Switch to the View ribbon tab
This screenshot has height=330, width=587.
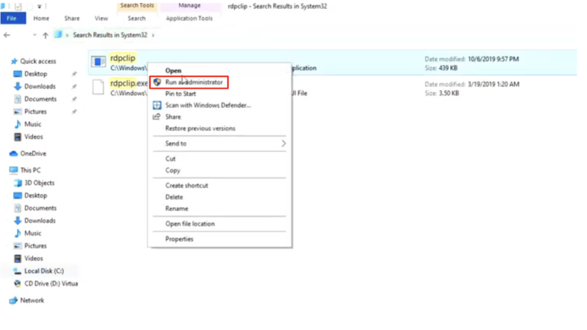(x=101, y=18)
